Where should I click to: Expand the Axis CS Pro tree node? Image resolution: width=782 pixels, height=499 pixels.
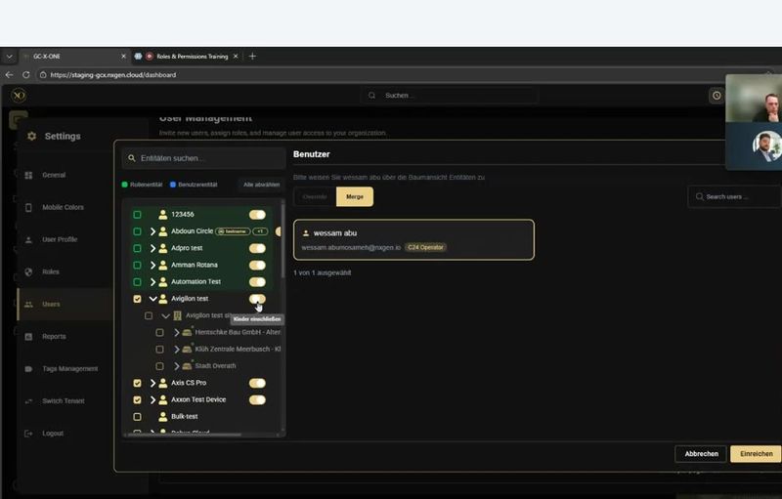(152, 383)
